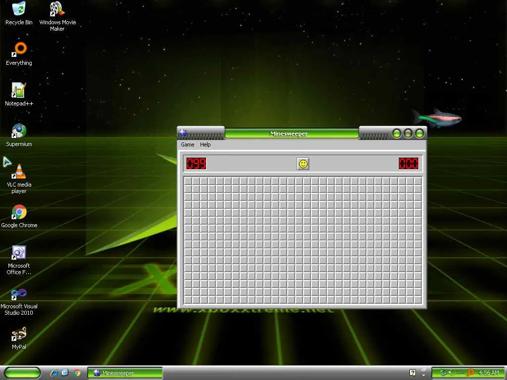Image resolution: width=507 pixels, height=380 pixels.
Task: Uncover the bottom-right corner square of the minefield
Action: pos(418,300)
